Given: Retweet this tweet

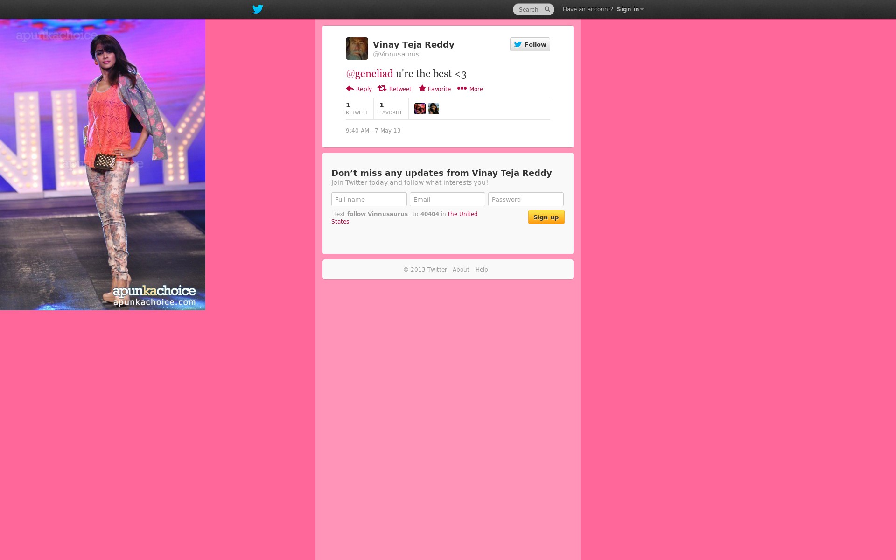Looking at the screenshot, I should click(x=395, y=89).
